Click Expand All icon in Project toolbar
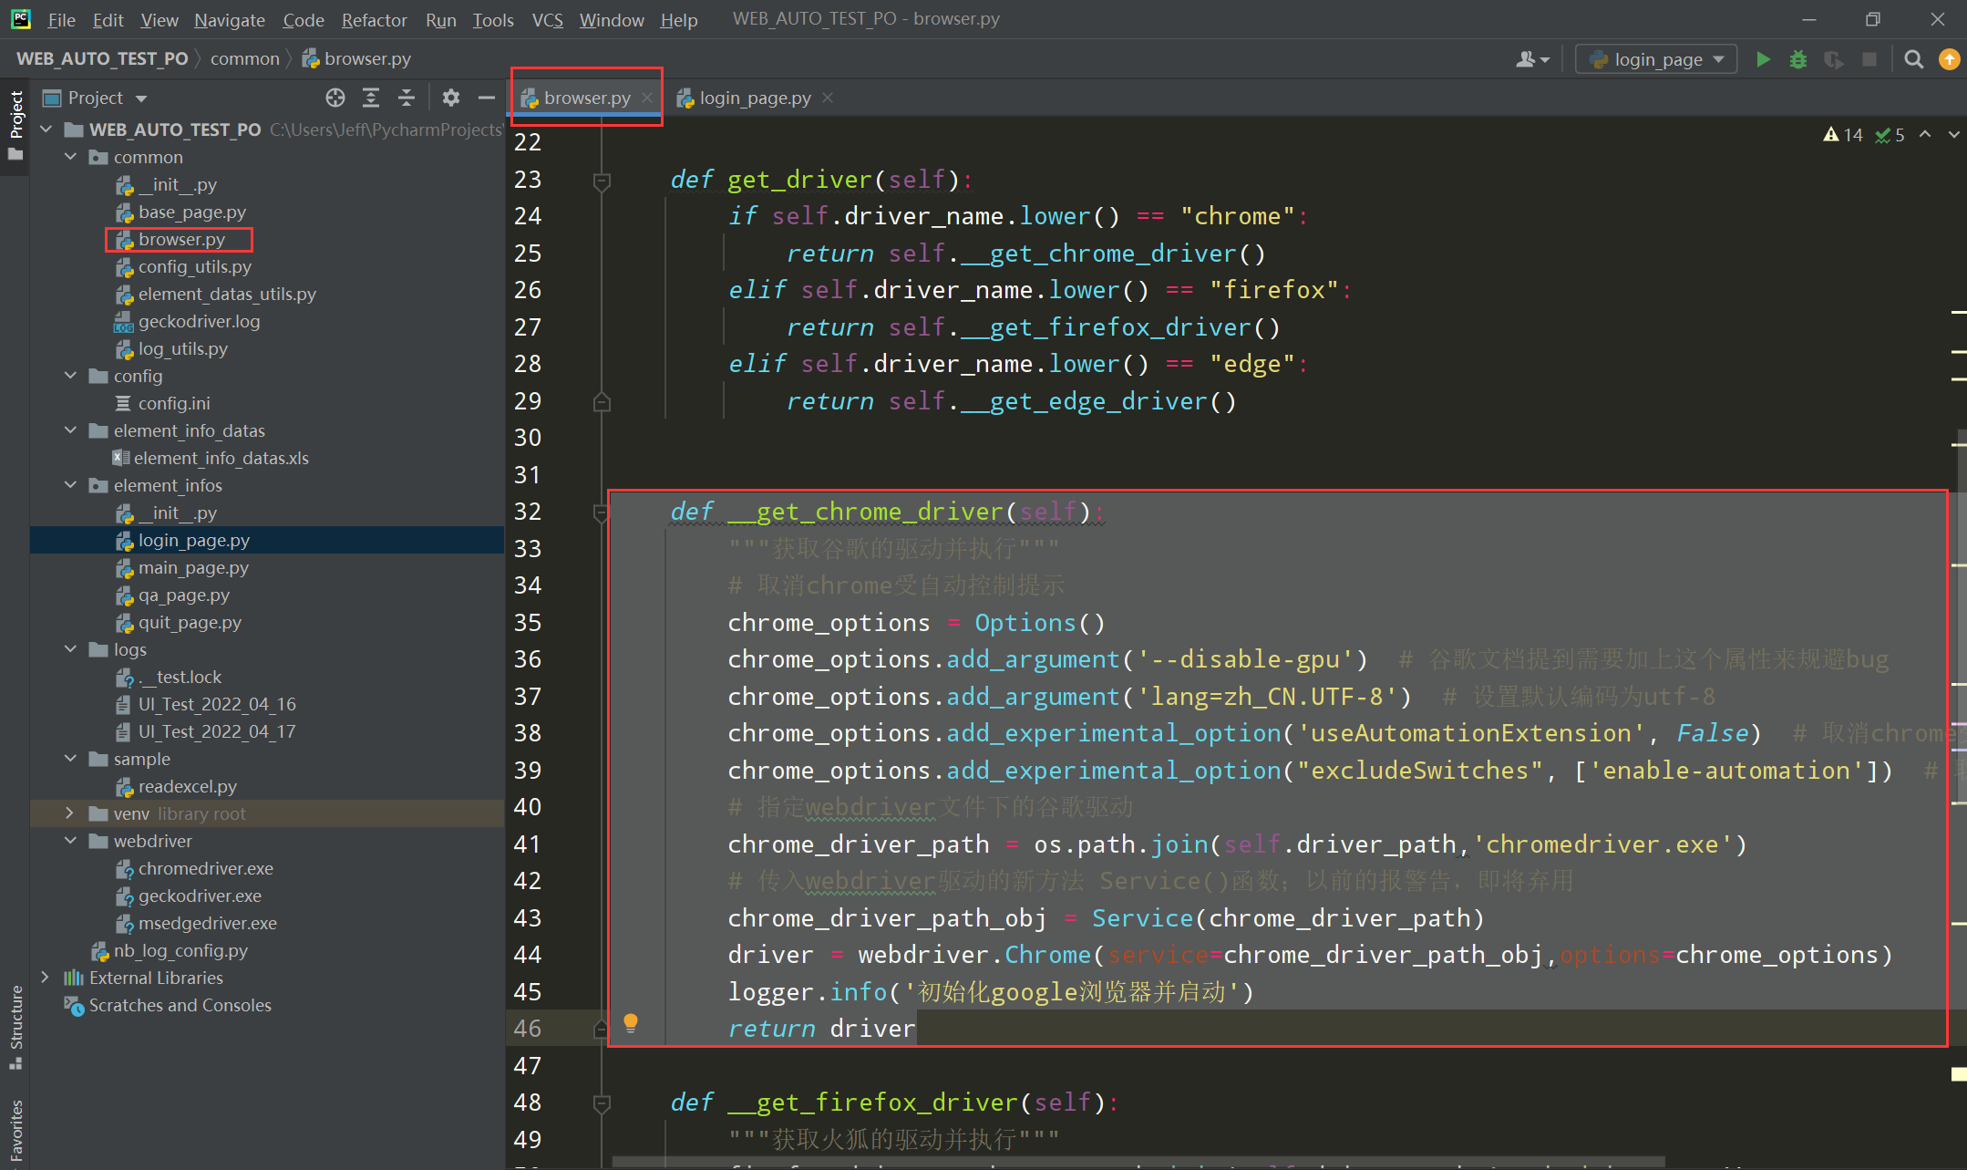 pos(371,98)
